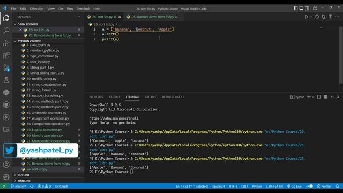Synchronize changes via status bar sync icon
This screenshot has width=343, height=193.
pyautogui.click(x=32, y=187)
